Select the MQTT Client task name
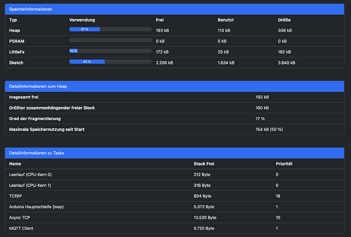Viewport: 351px width, 237px height. click(x=21, y=228)
